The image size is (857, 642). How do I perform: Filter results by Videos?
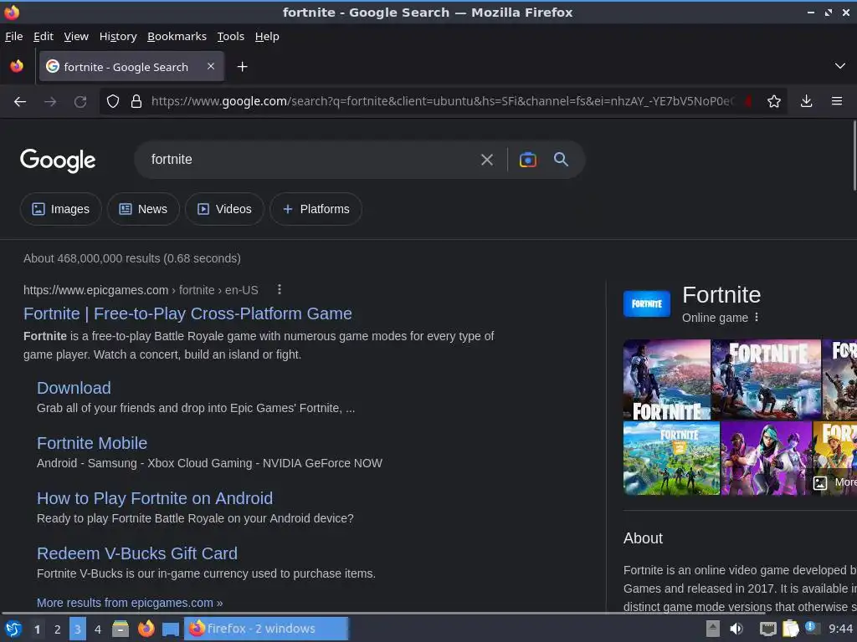pyautogui.click(x=224, y=209)
